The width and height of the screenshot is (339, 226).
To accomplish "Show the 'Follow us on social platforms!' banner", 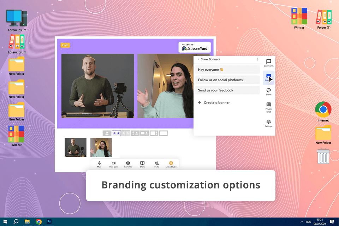I will pyautogui.click(x=227, y=80).
